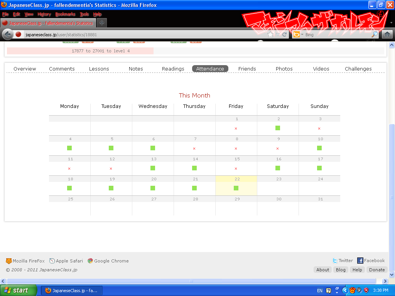
Task: Reload the page with the refresh icon
Action: point(285,35)
